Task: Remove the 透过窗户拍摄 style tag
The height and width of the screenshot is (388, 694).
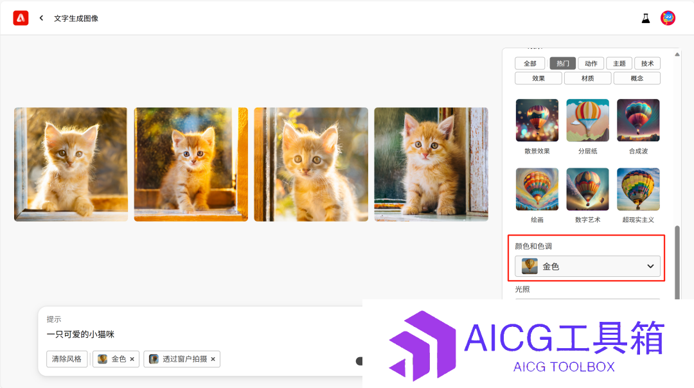Action: 213,359
